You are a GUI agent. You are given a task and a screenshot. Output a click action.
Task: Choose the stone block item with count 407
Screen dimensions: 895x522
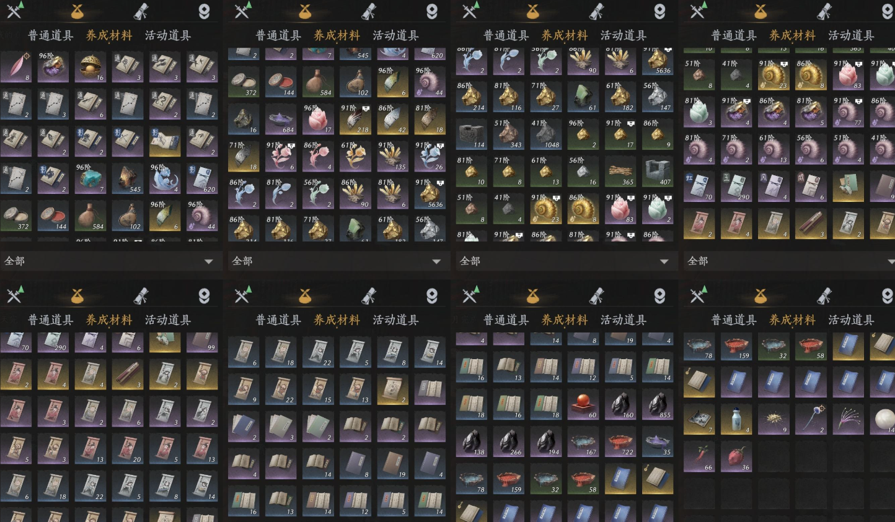pyautogui.click(x=658, y=172)
